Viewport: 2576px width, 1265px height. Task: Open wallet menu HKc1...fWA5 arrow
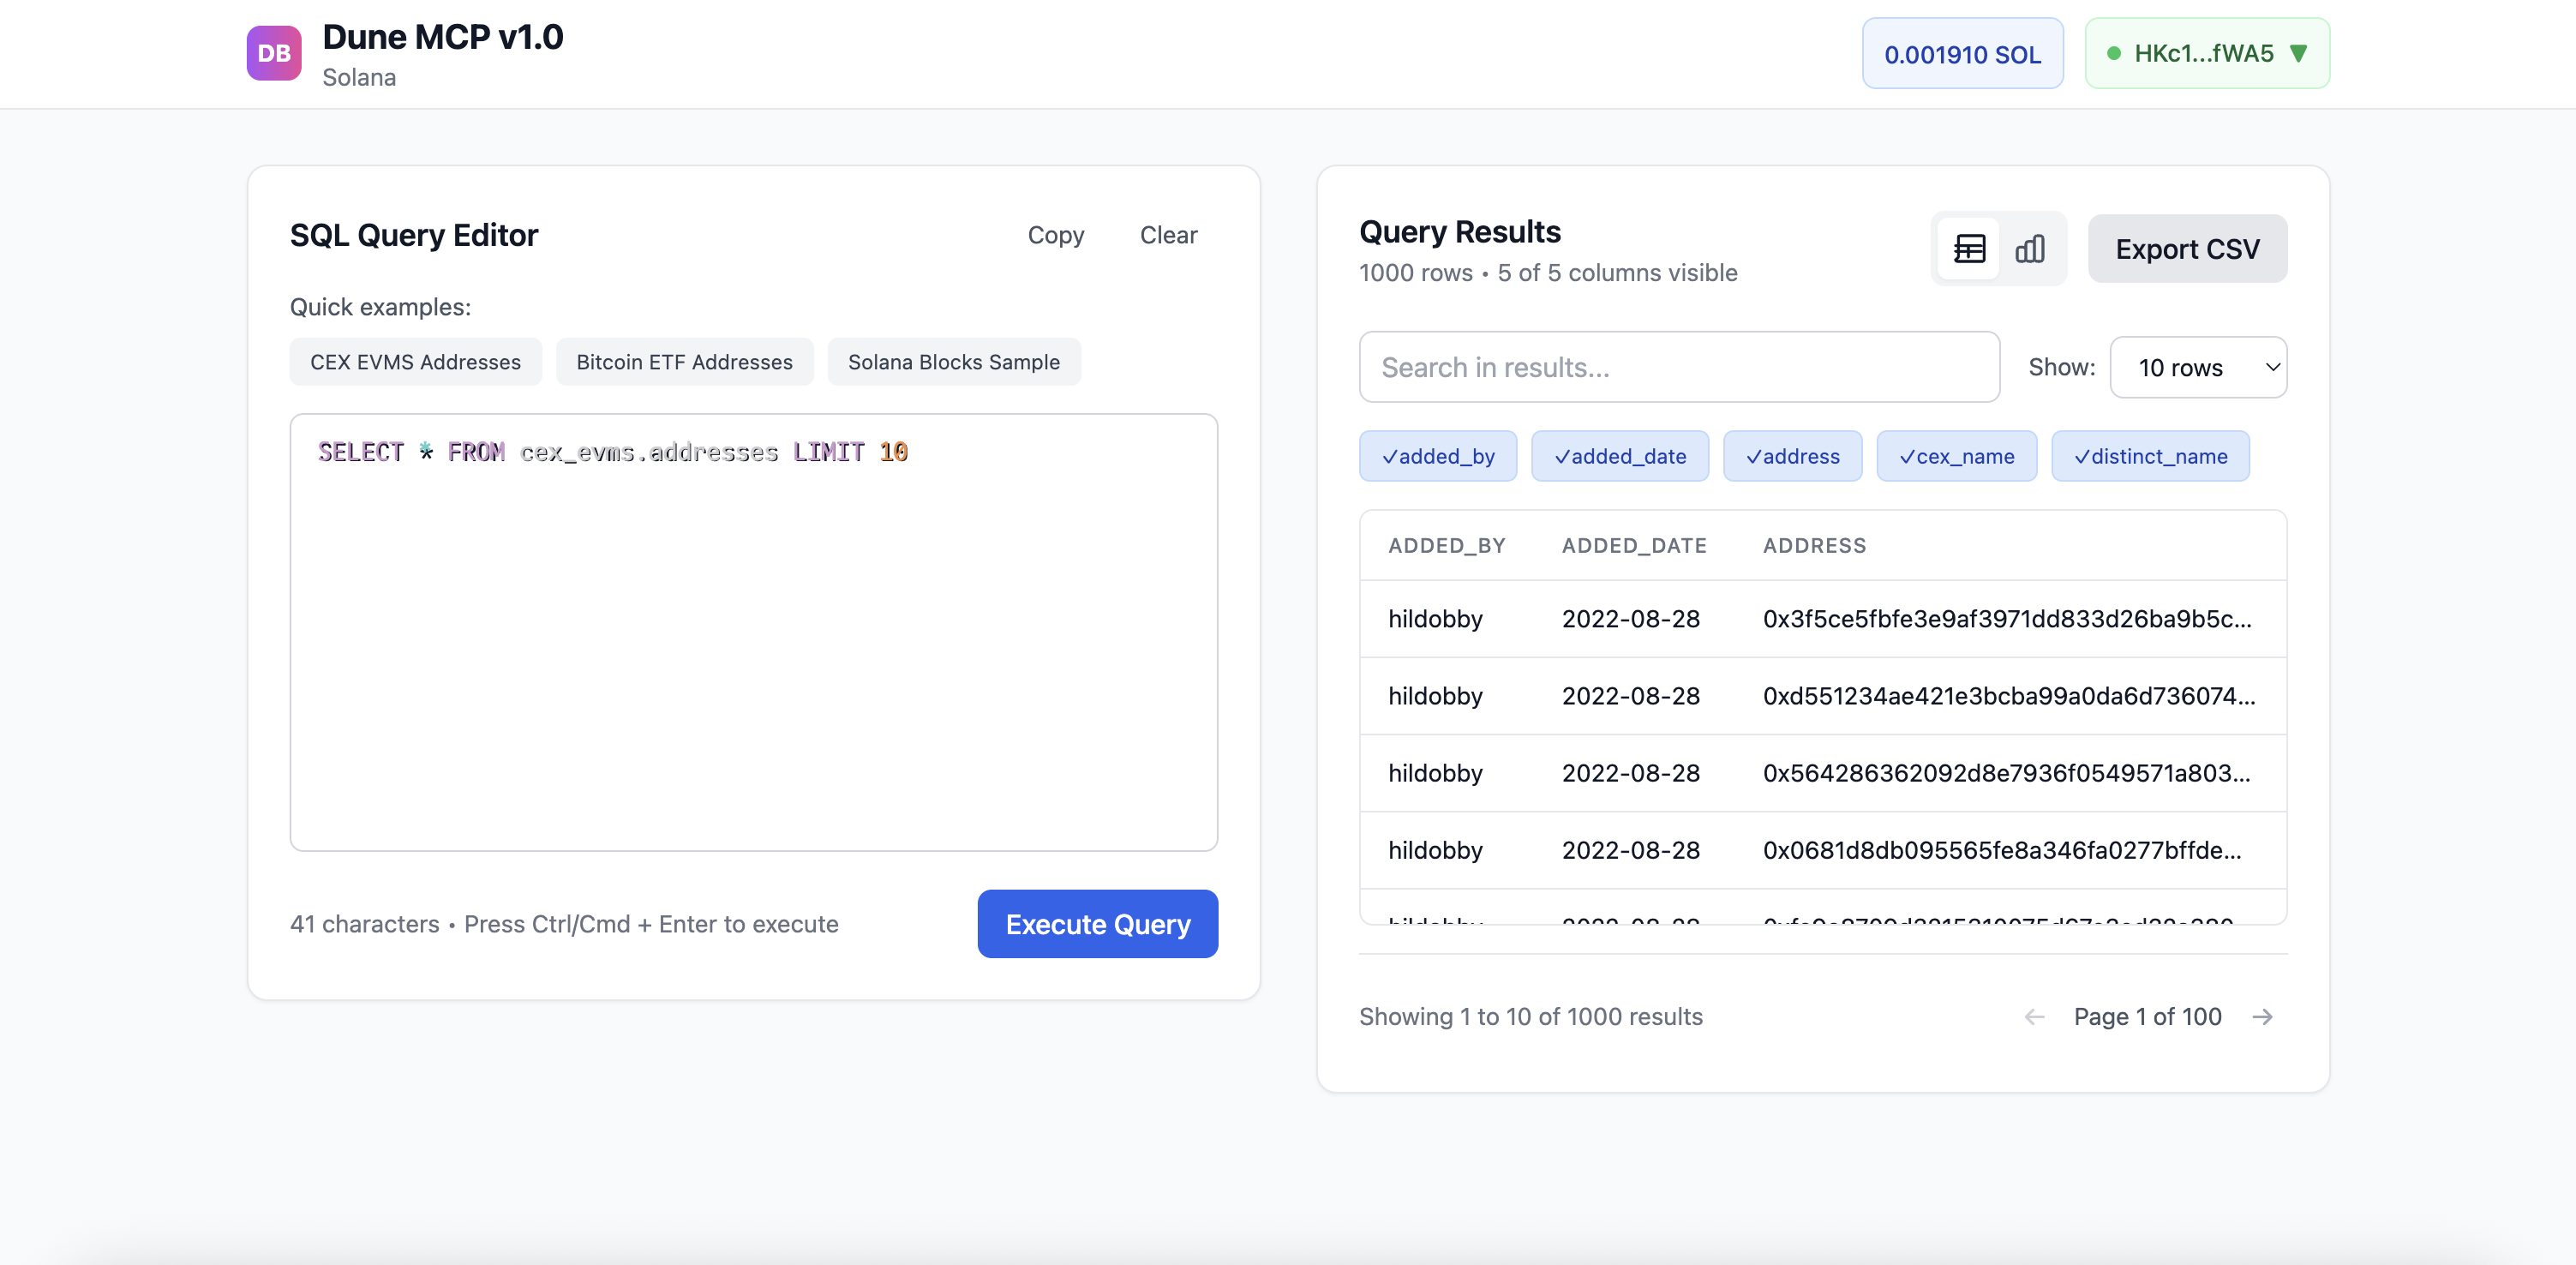pyautogui.click(x=2298, y=53)
